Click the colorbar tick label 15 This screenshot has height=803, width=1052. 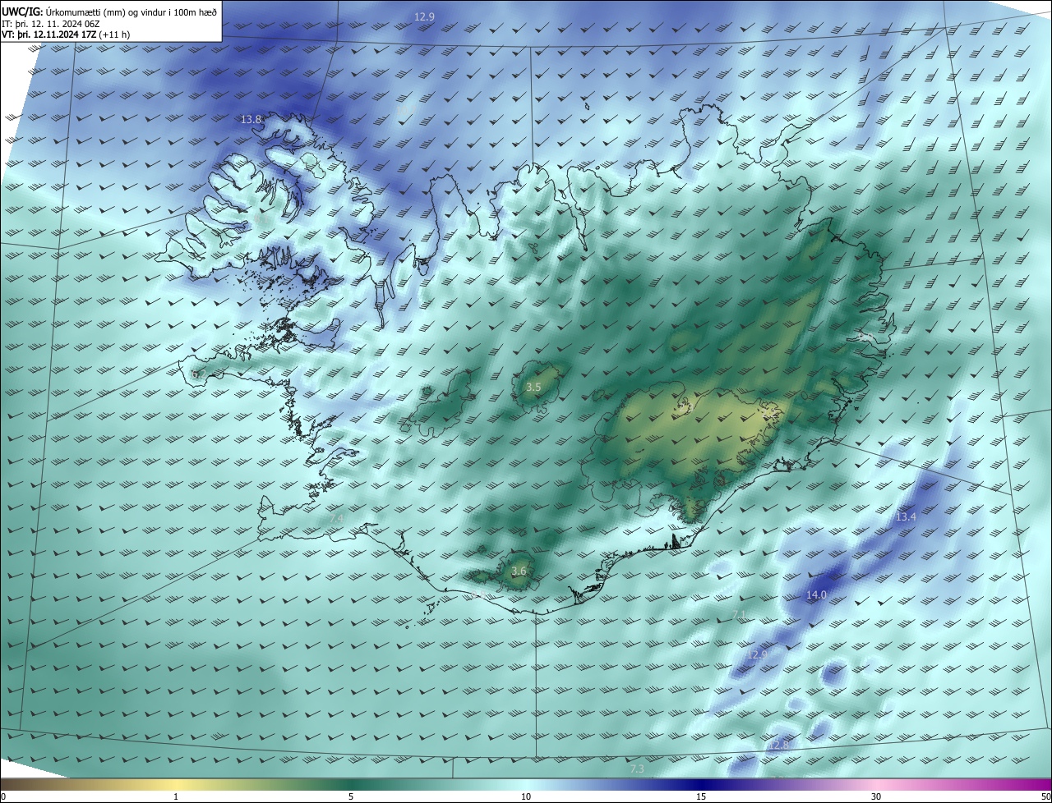pyautogui.click(x=701, y=796)
